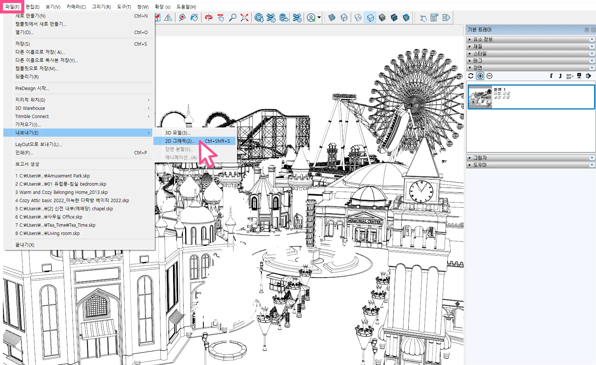Screen dimensions: 596x365
Task: Open the scene view options dropdown
Action: click(569, 76)
